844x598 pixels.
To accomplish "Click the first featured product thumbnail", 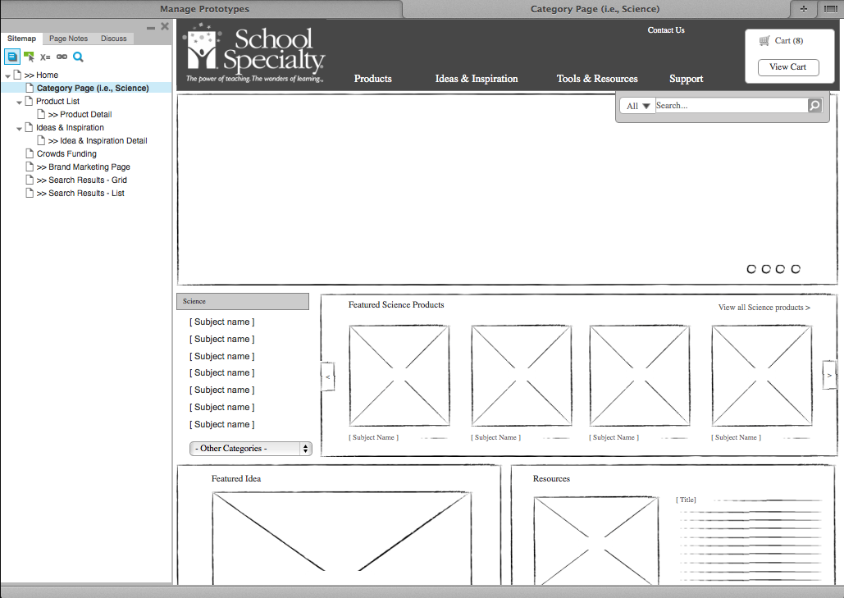I will pos(399,375).
